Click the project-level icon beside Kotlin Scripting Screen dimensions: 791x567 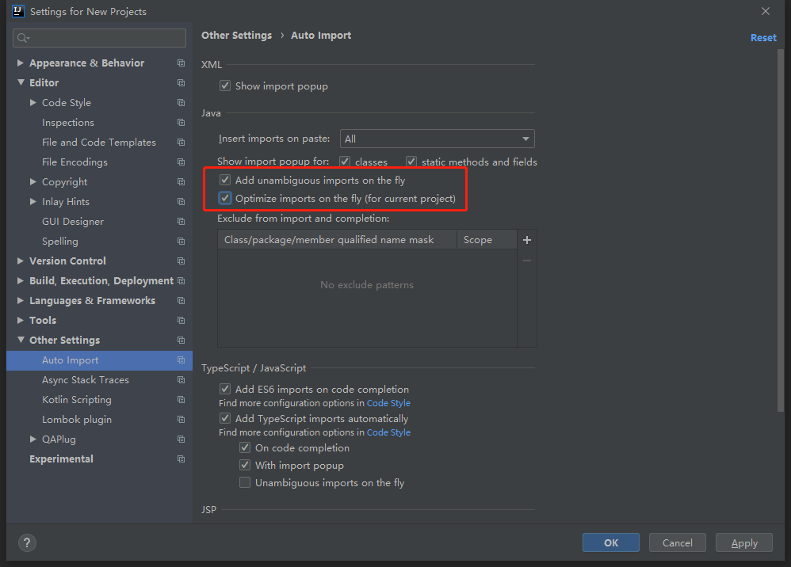tap(182, 400)
